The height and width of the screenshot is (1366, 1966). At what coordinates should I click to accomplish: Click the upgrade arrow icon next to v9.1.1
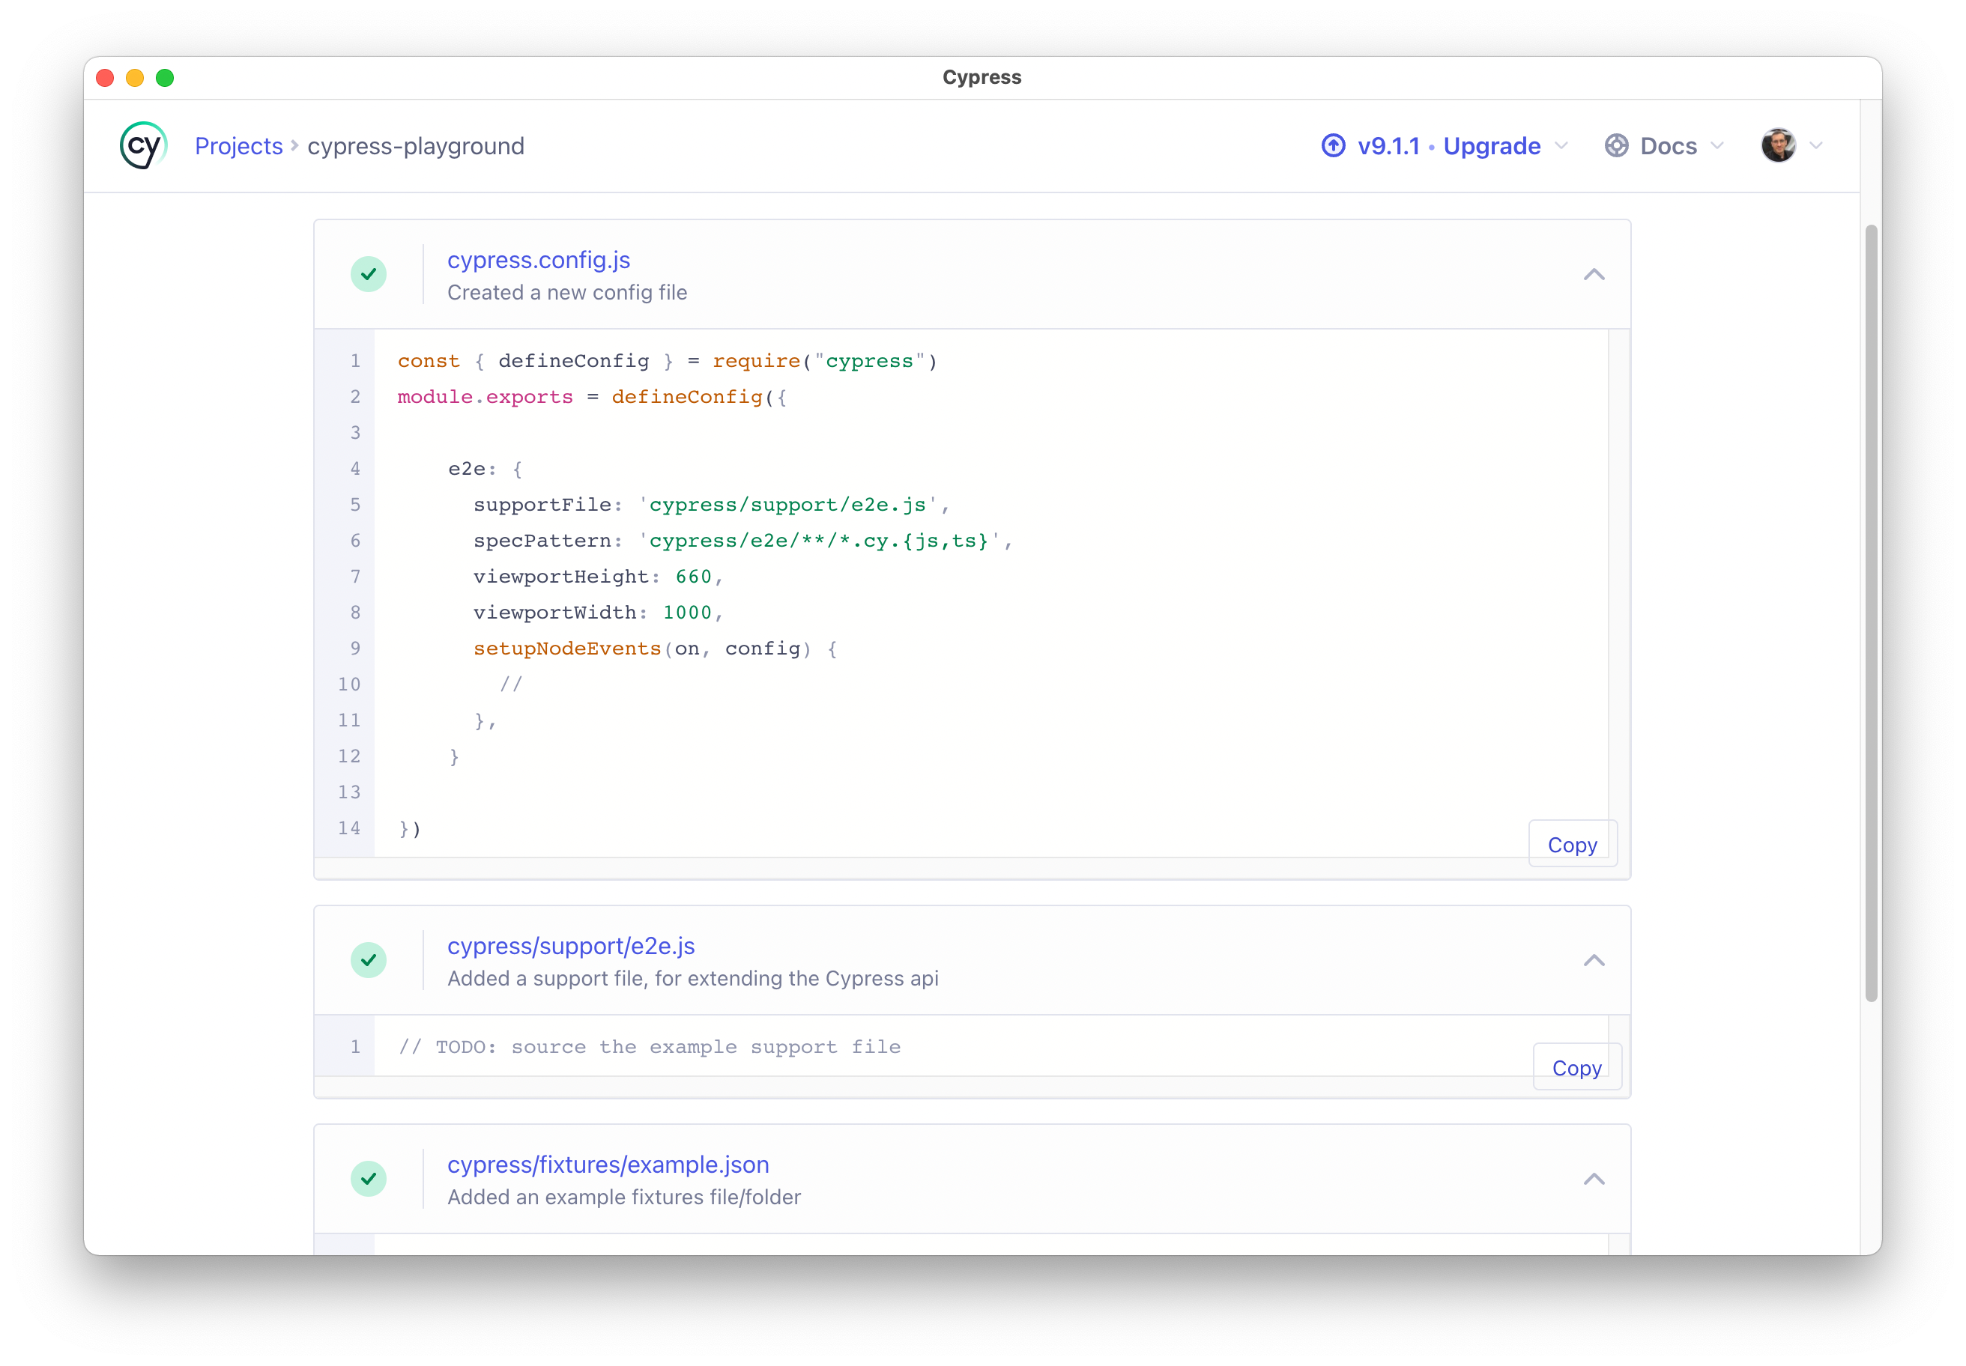1333,145
